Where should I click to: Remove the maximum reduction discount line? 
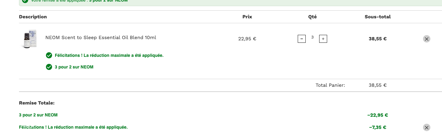(x=426, y=127)
